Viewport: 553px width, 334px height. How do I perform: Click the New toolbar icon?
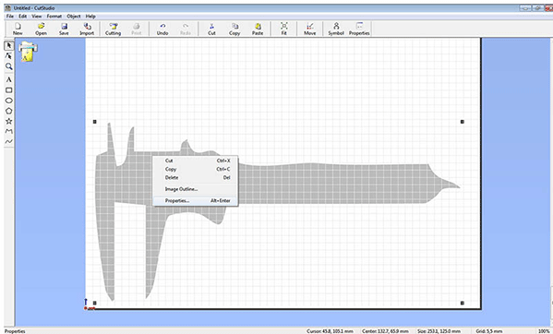[18, 29]
